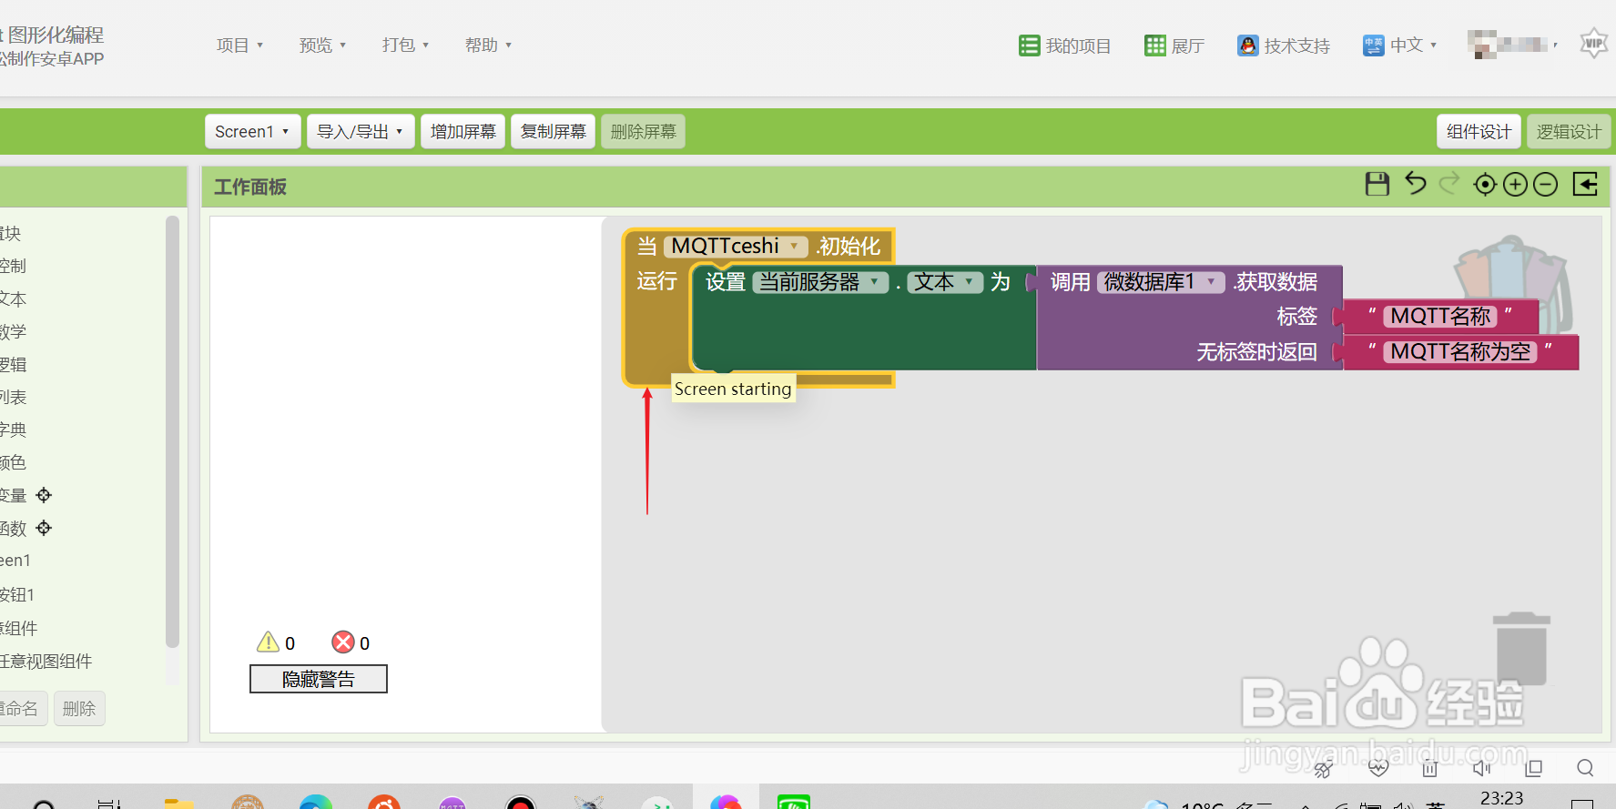Open the 导入/导出 dropdown
Image resolution: width=1616 pixels, height=809 pixels.
pyautogui.click(x=361, y=132)
